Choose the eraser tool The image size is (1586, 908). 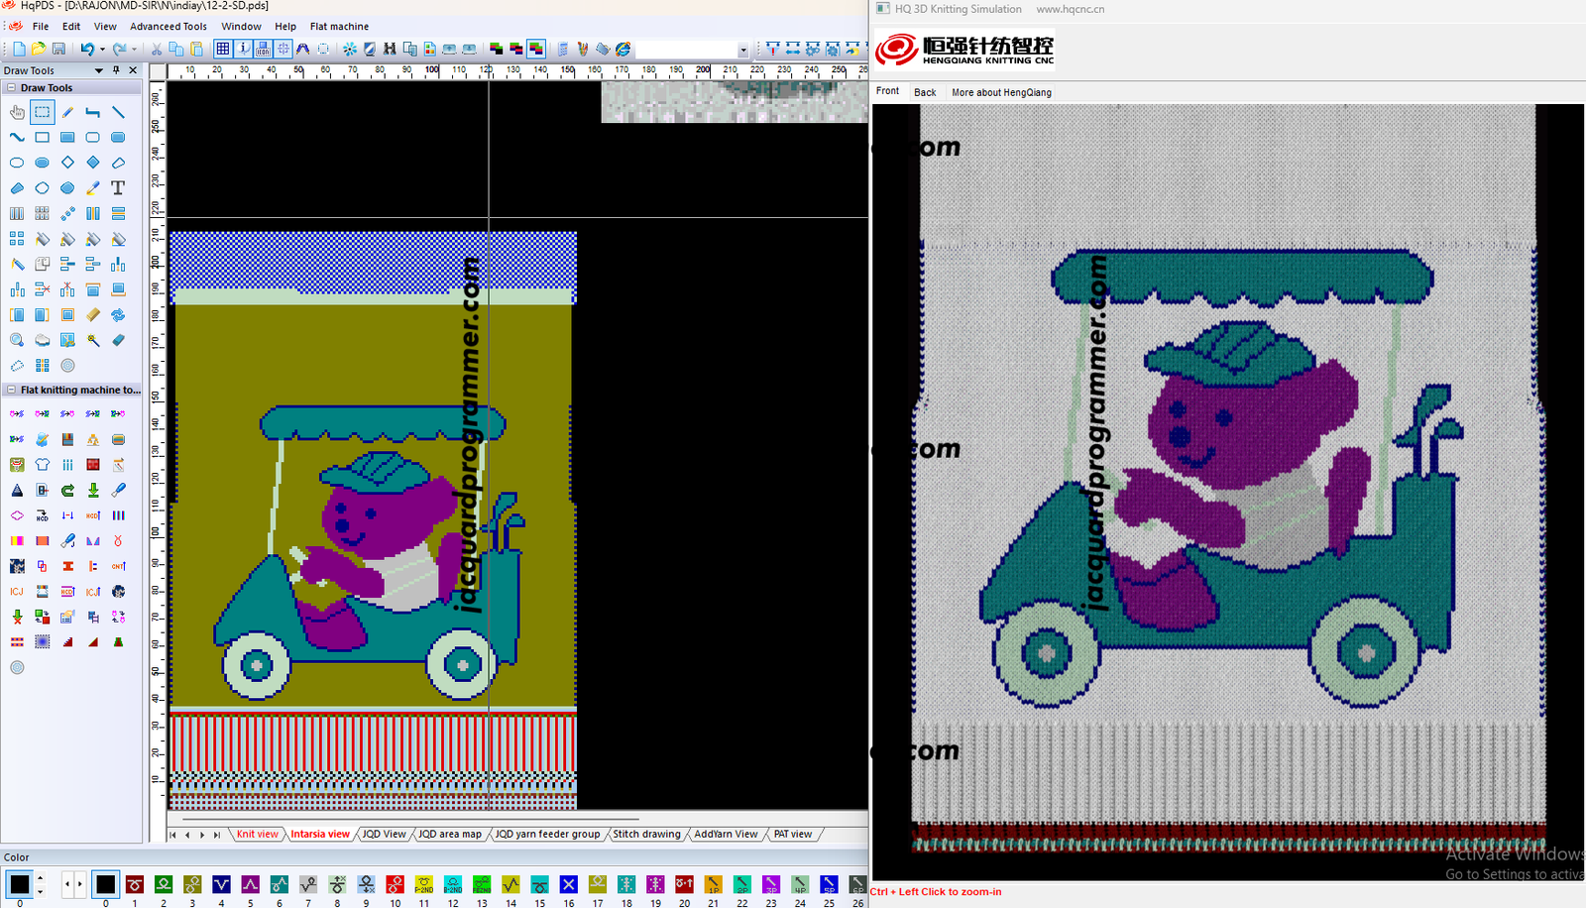[x=118, y=340]
